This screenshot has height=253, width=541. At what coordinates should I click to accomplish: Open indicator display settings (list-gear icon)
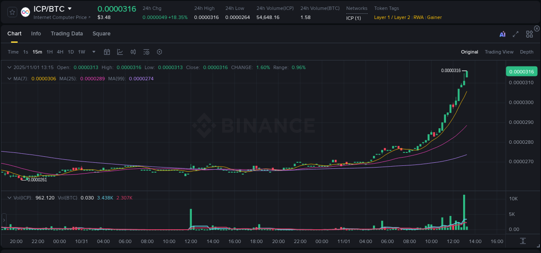146,52
